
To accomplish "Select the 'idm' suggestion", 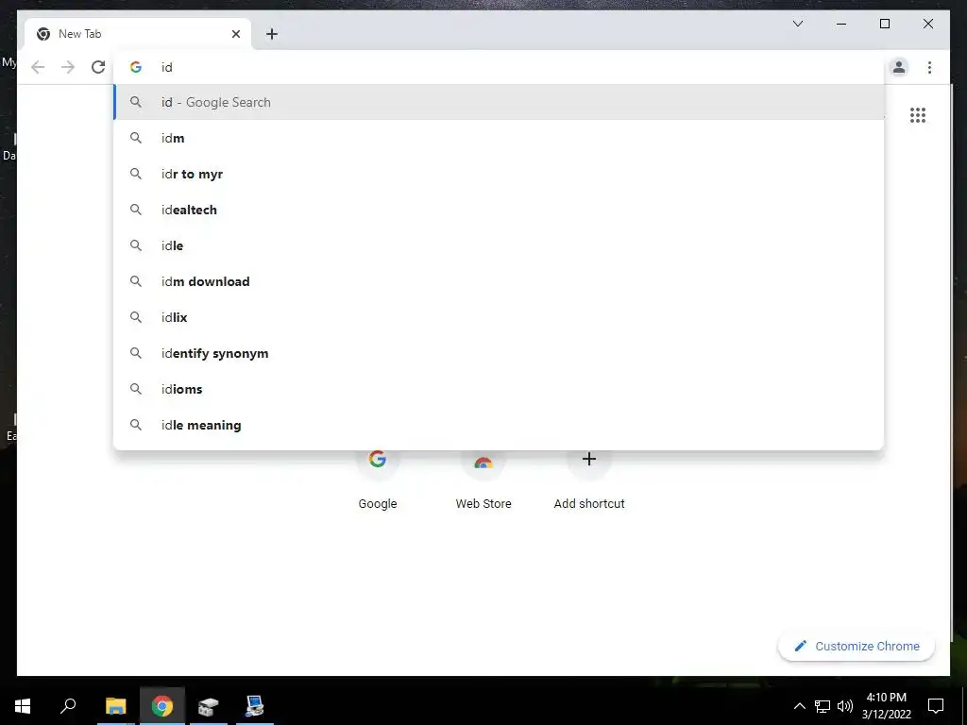I will (499, 138).
